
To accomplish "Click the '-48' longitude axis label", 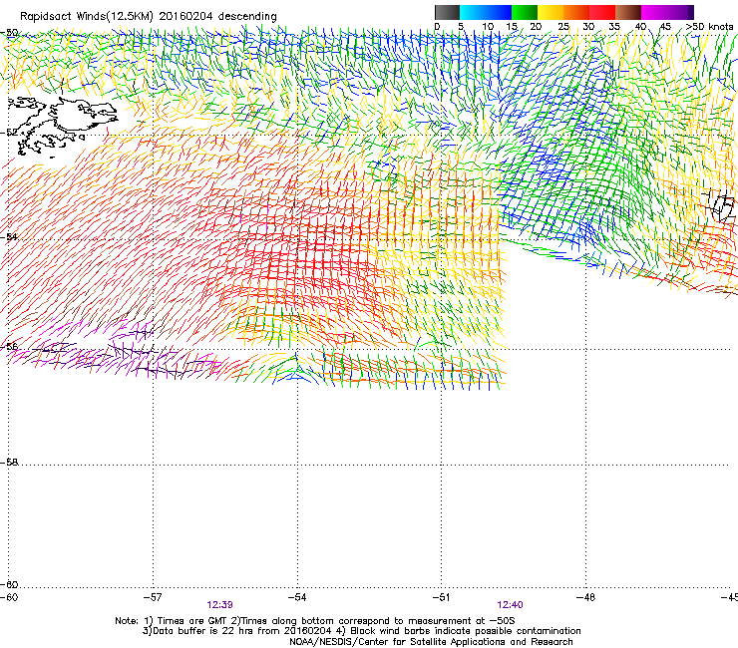I will tap(586, 597).
